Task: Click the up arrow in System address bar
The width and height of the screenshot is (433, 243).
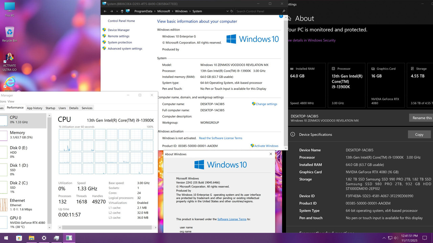Action: [122, 11]
